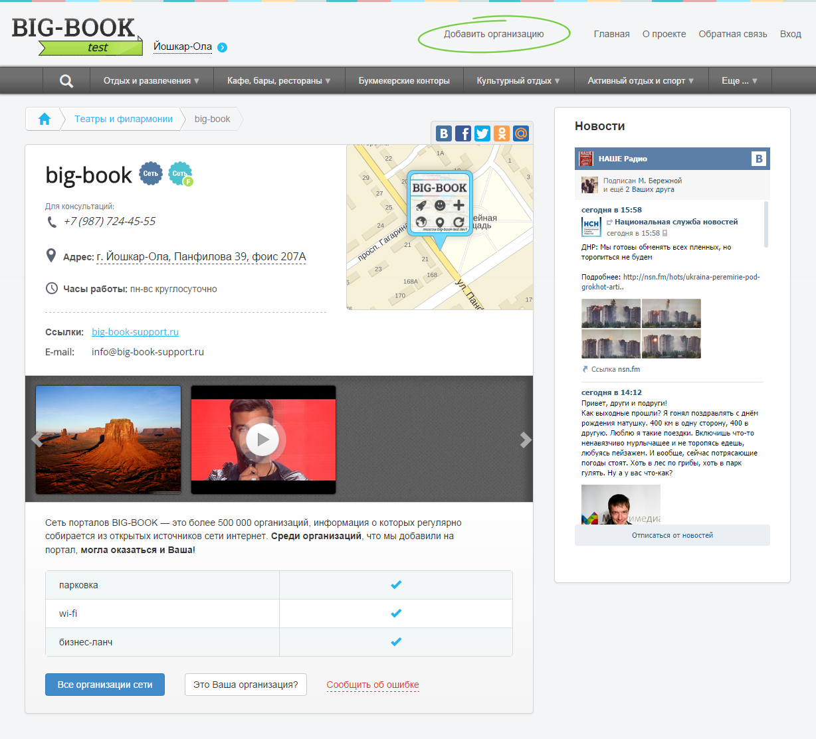
Task: Expand the Отдых и развлечения menu
Action: (x=151, y=81)
